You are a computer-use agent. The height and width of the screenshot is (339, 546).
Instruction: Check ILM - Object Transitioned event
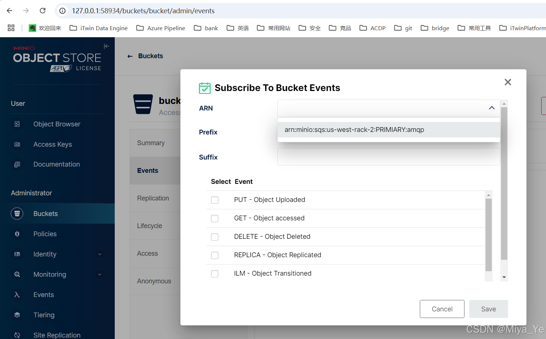coord(215,274)
